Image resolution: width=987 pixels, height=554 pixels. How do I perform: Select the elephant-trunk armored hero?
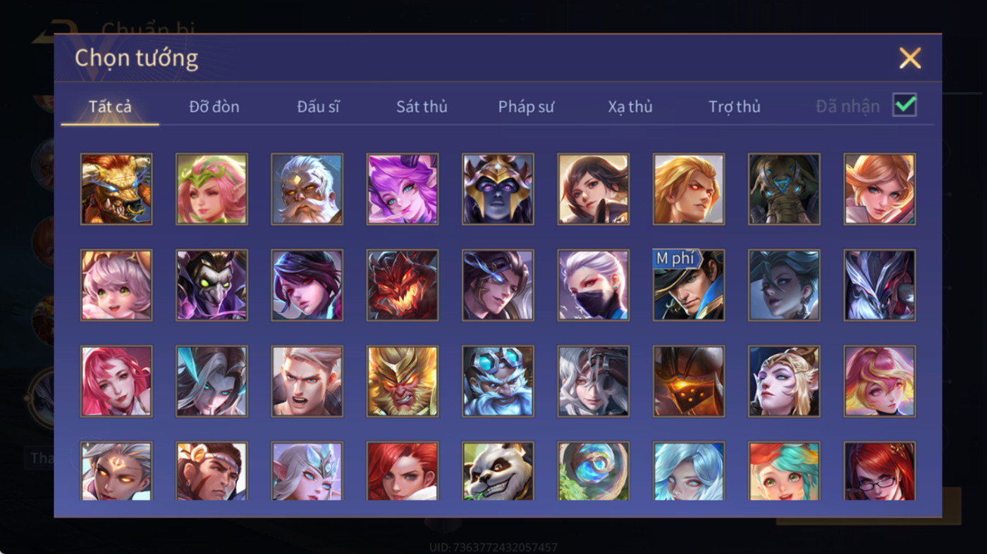[x=784, y=189]
